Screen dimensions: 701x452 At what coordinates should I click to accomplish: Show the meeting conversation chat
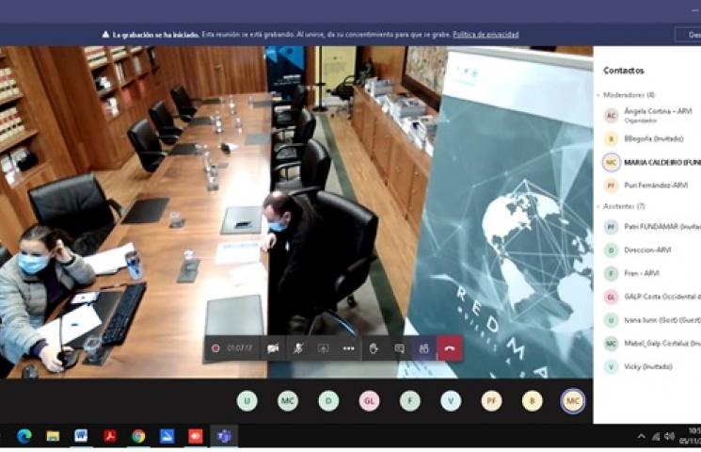399,348
